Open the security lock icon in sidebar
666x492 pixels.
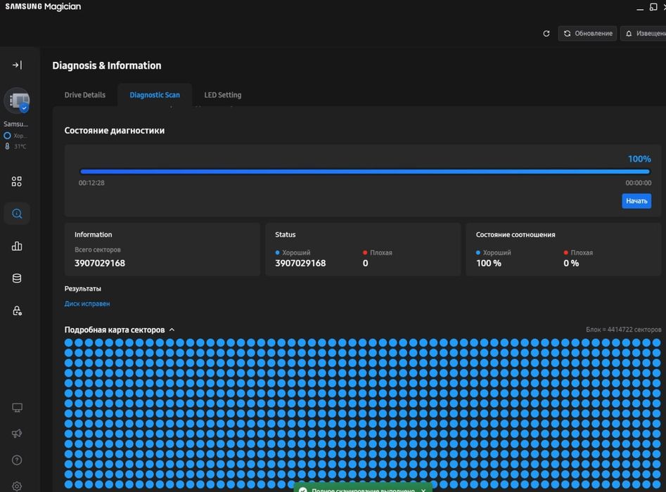click(17, 311)
